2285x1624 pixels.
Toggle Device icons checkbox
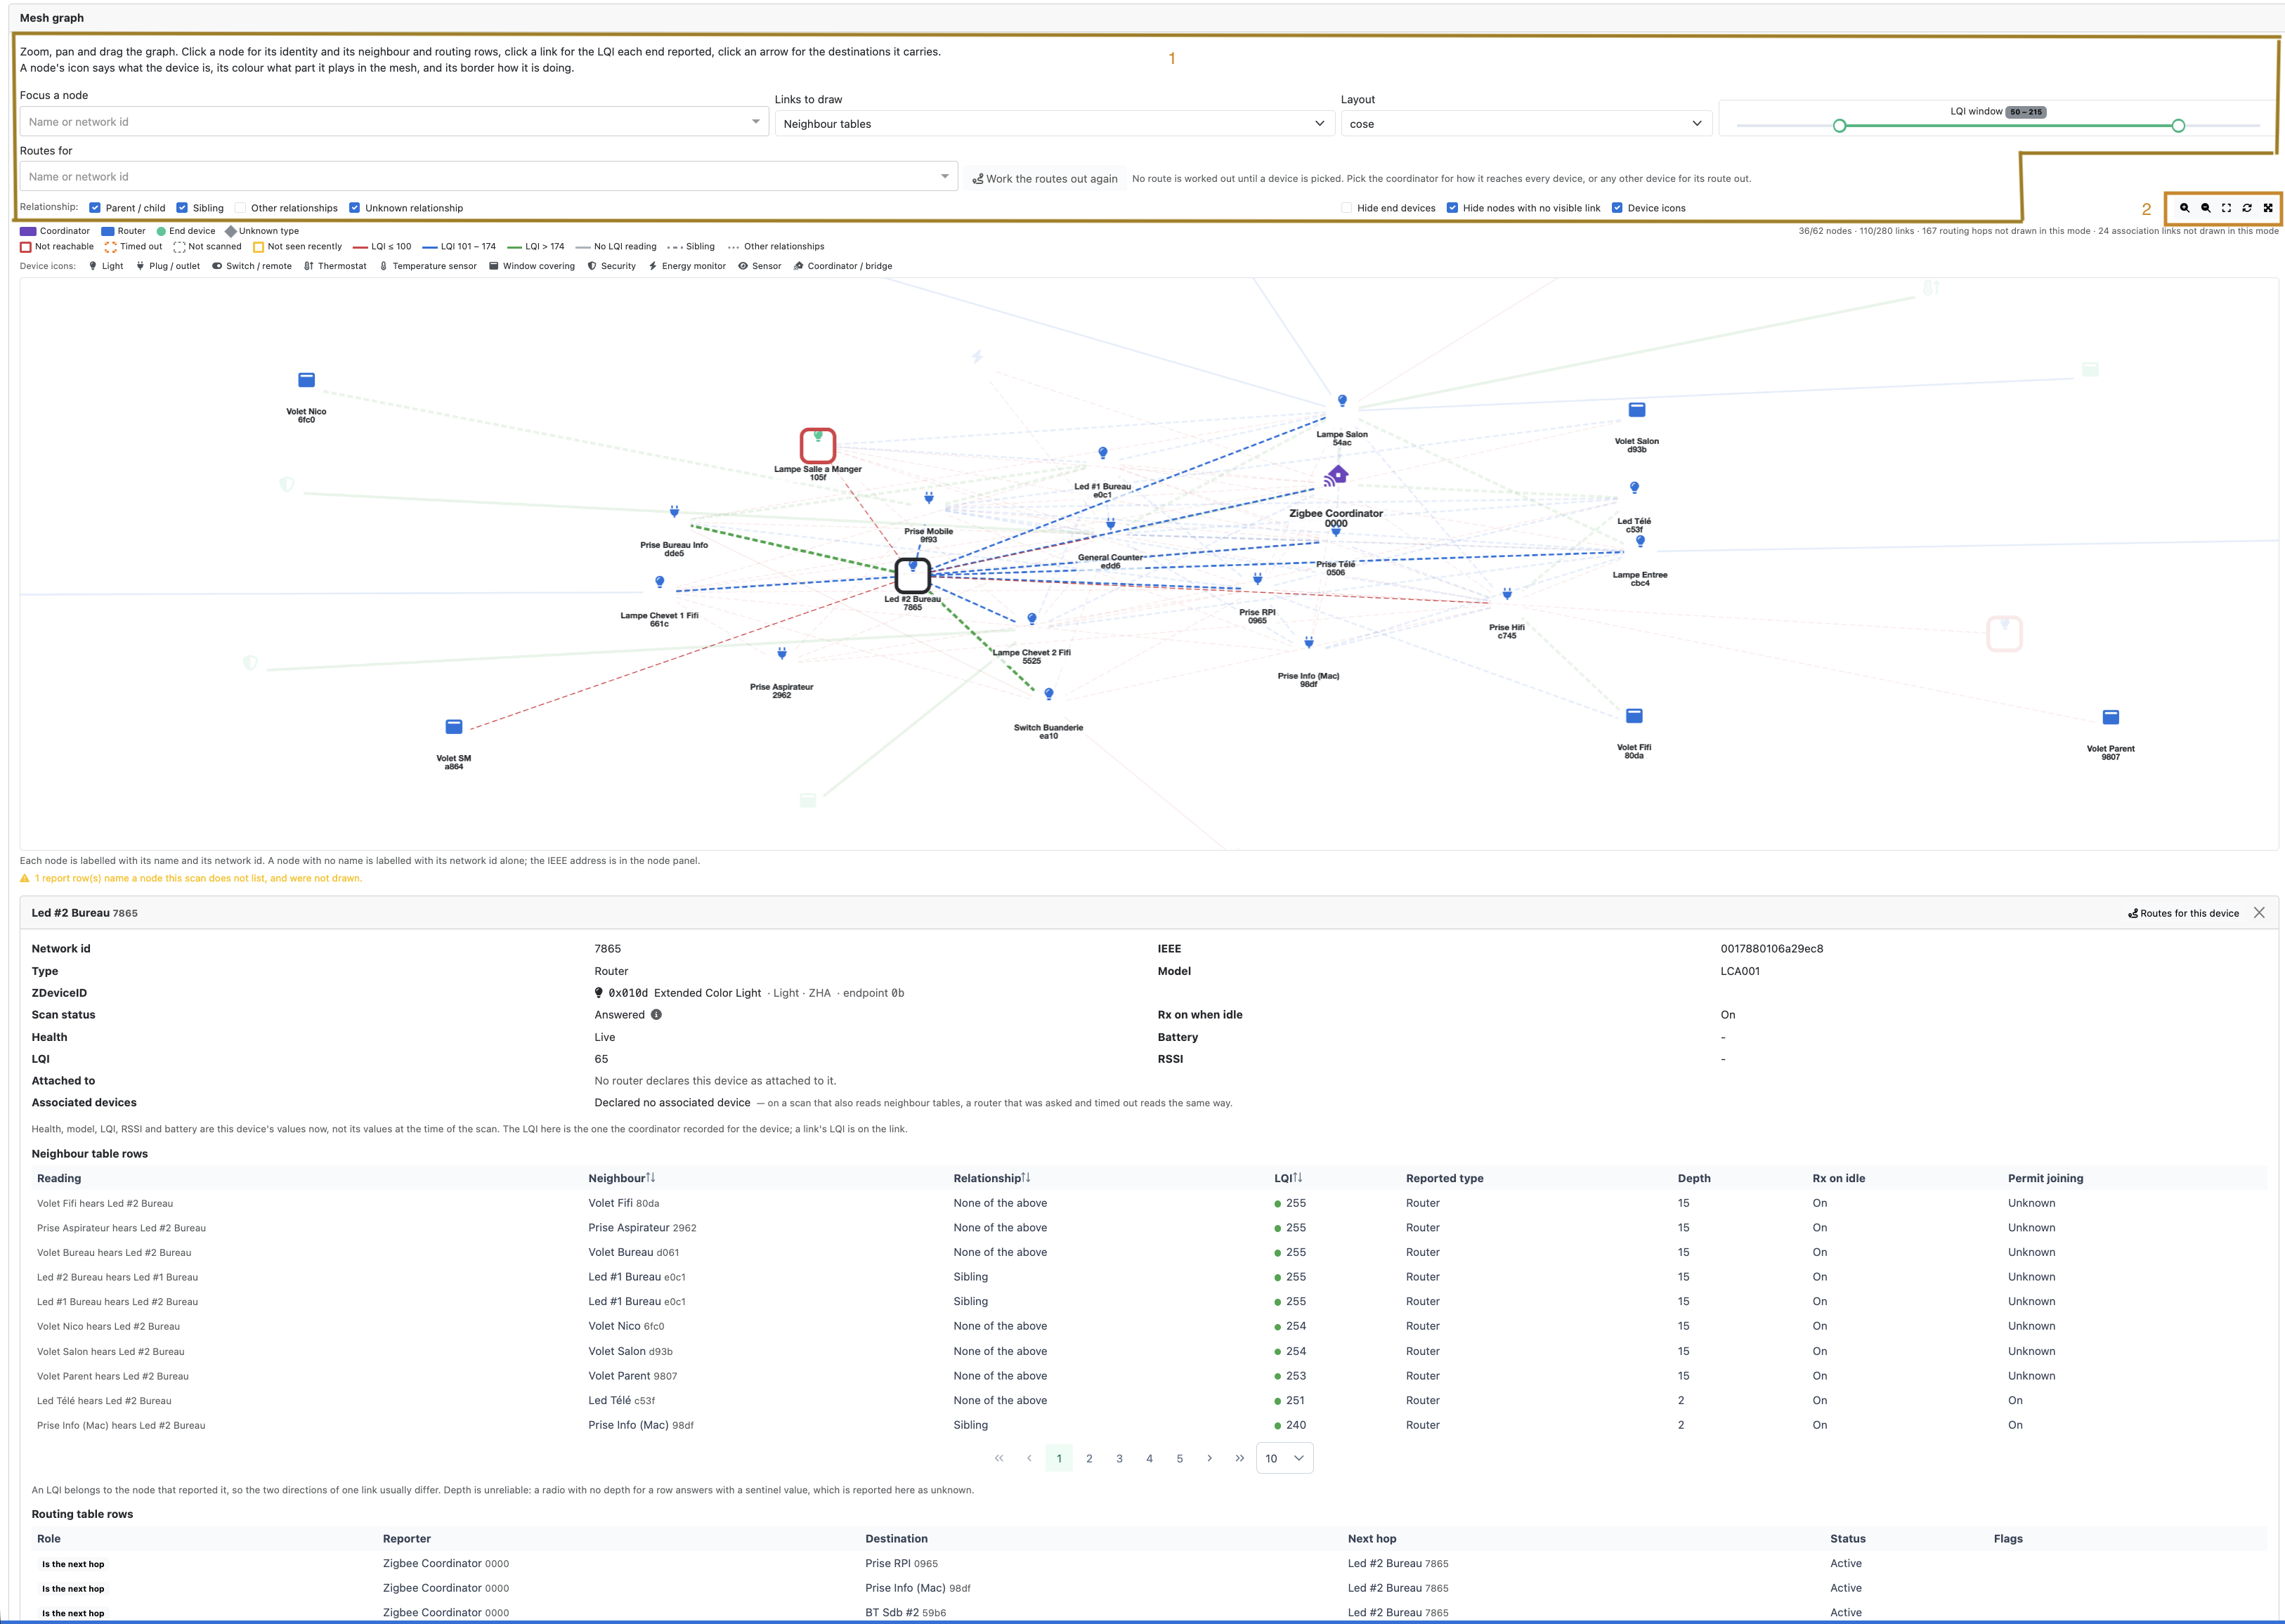tap(1617, 208)
